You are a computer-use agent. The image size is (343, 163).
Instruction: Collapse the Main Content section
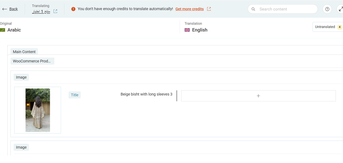[x=24, y=52]
